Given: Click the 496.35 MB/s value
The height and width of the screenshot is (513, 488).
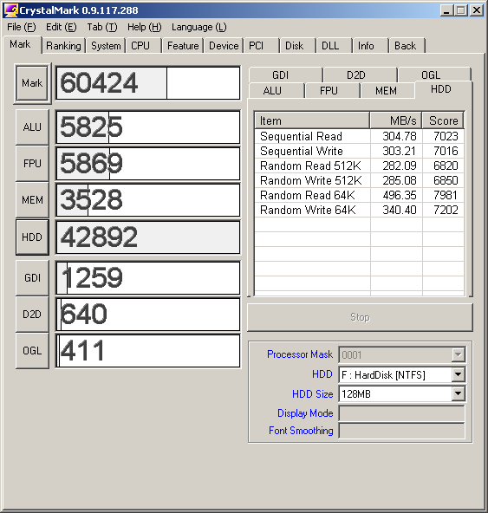Looking at the screenshot, I should point(400,195).
